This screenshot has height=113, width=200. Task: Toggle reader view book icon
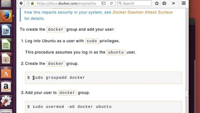coord(103,3)
